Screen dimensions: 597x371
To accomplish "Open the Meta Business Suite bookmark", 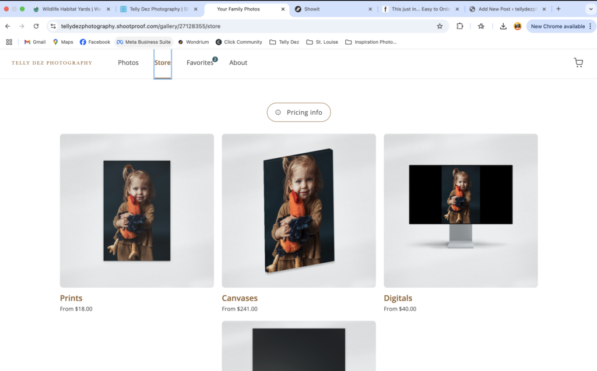I will click(143, 42).
